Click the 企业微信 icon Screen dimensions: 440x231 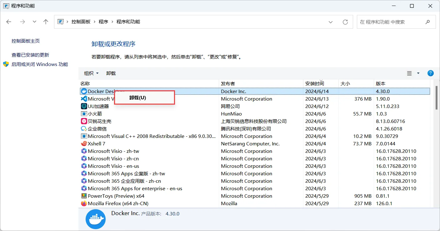coord(84,129)
